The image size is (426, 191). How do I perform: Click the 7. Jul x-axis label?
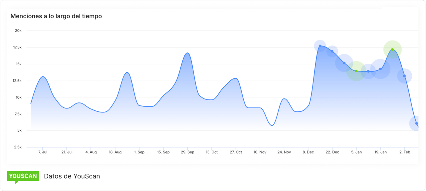click(x=43, y=152)
